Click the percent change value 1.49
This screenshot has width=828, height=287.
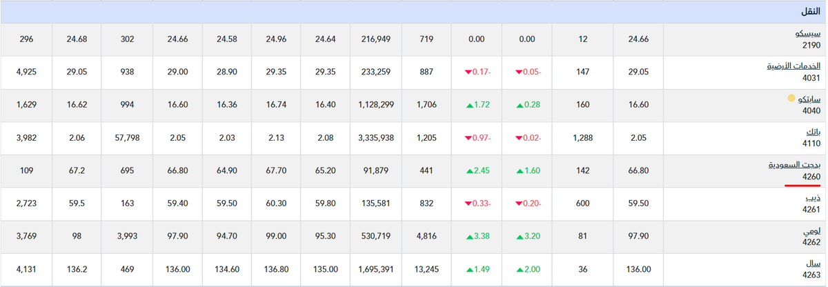point(481,270)
